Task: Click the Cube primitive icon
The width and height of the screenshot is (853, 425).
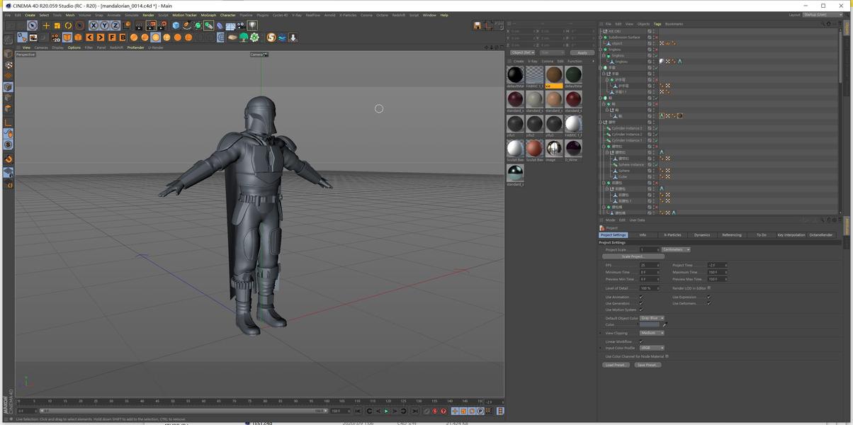Action: pyautogui.click(x=176, y=25)
